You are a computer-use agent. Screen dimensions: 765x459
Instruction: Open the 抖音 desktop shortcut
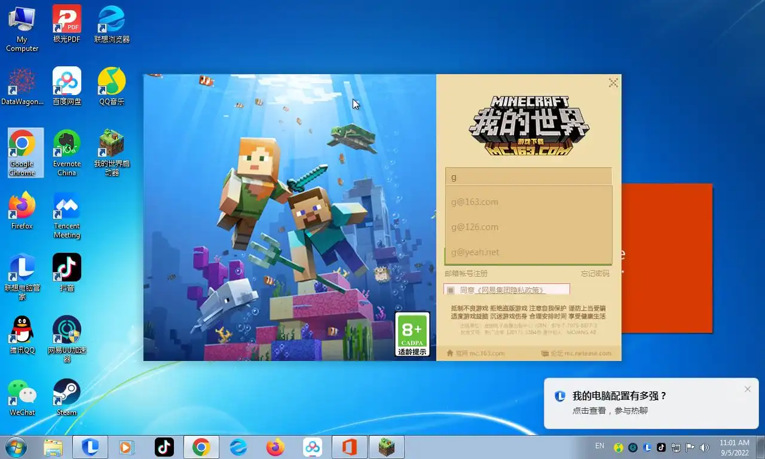[x=67, y=273]
